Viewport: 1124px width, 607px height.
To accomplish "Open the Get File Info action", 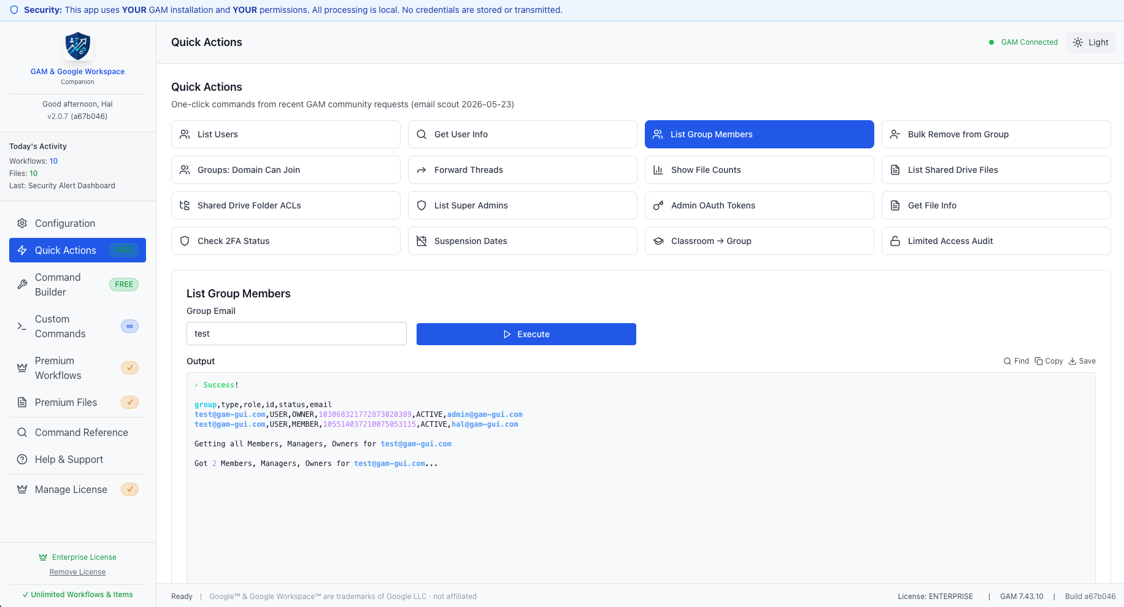I will pos(996,205).
